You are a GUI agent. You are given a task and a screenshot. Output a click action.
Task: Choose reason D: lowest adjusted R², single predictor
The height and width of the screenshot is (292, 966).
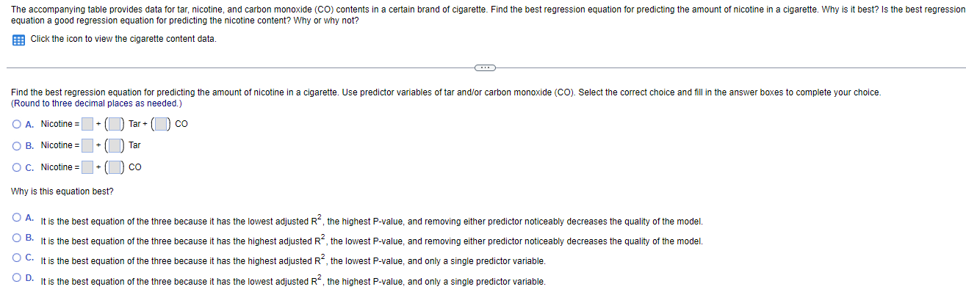16,279
